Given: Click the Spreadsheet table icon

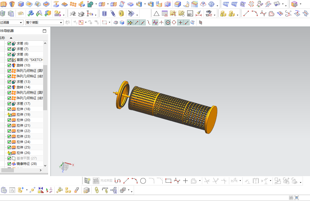Looking at the screenshot, I should click(x=165, y=13).
